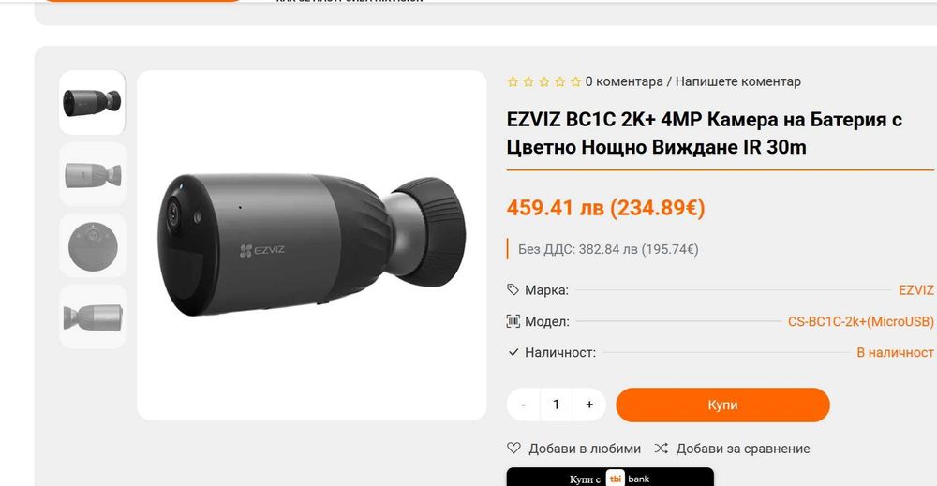Click the brand tag icon beside Марка
The height and width of the screenshot is (486, 937).
pos(513,289)
